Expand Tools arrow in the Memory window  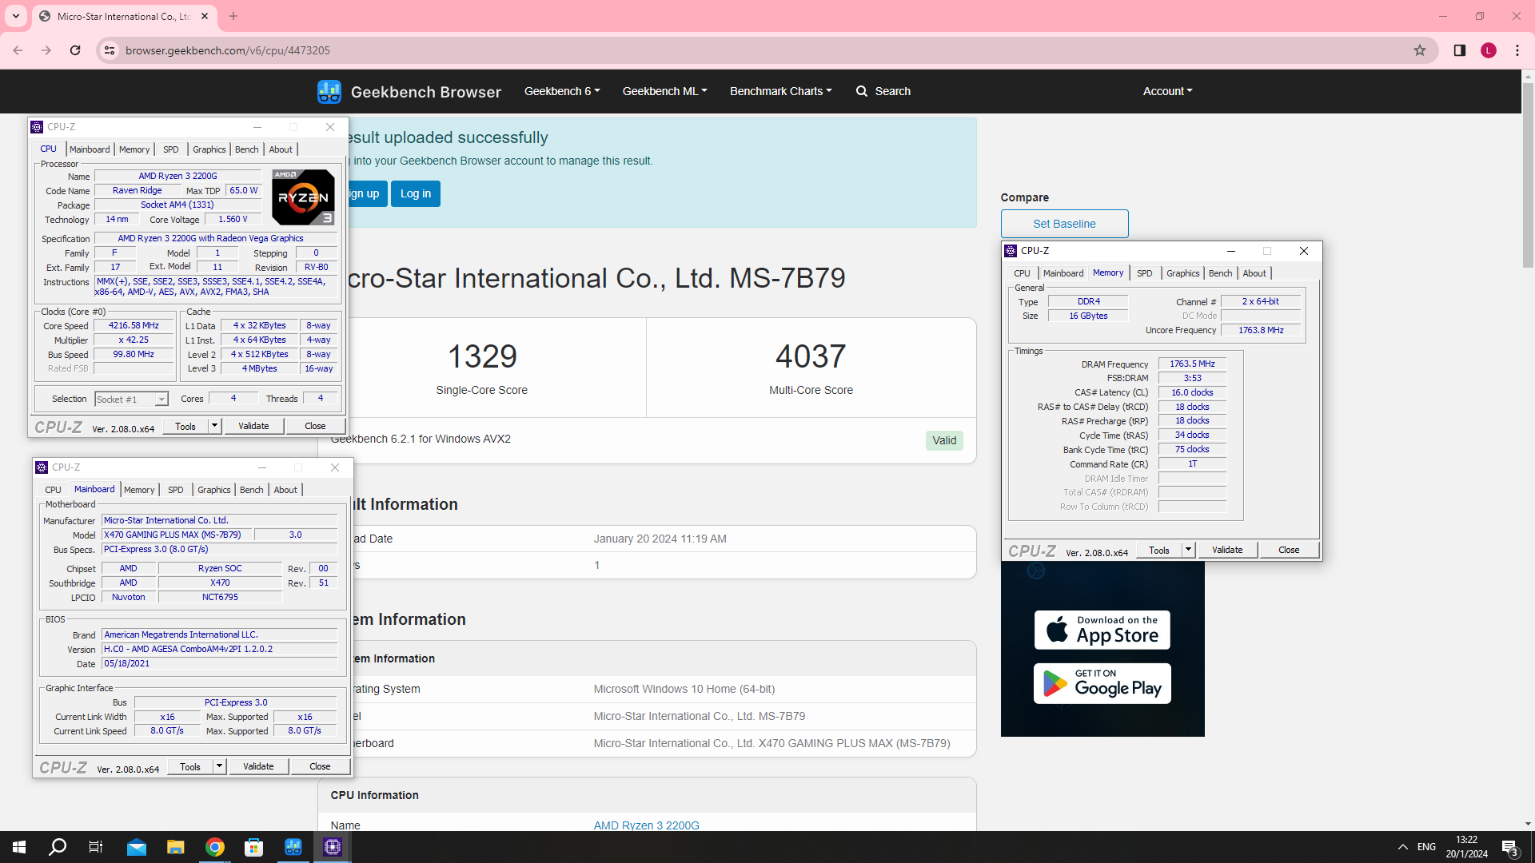coord(1188,550)
